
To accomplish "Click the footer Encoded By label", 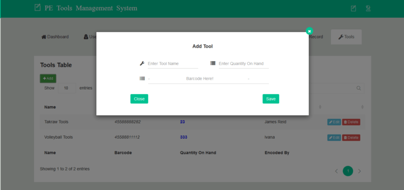I will click(277, 152).
